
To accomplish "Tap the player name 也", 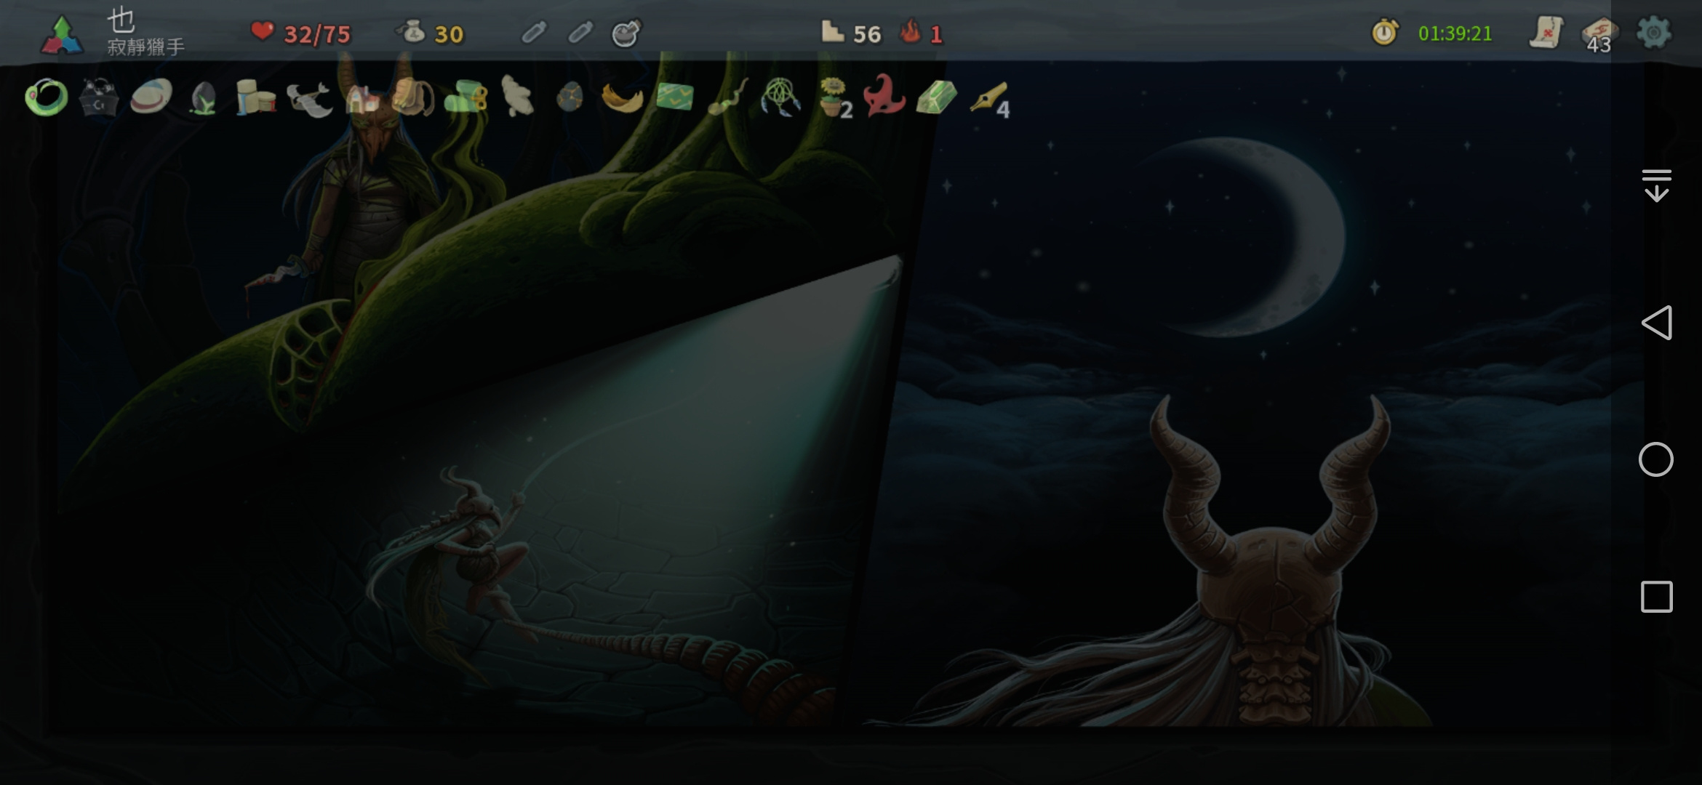I will pos(121,20).
